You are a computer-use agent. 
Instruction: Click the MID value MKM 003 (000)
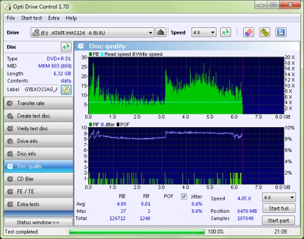55,66
